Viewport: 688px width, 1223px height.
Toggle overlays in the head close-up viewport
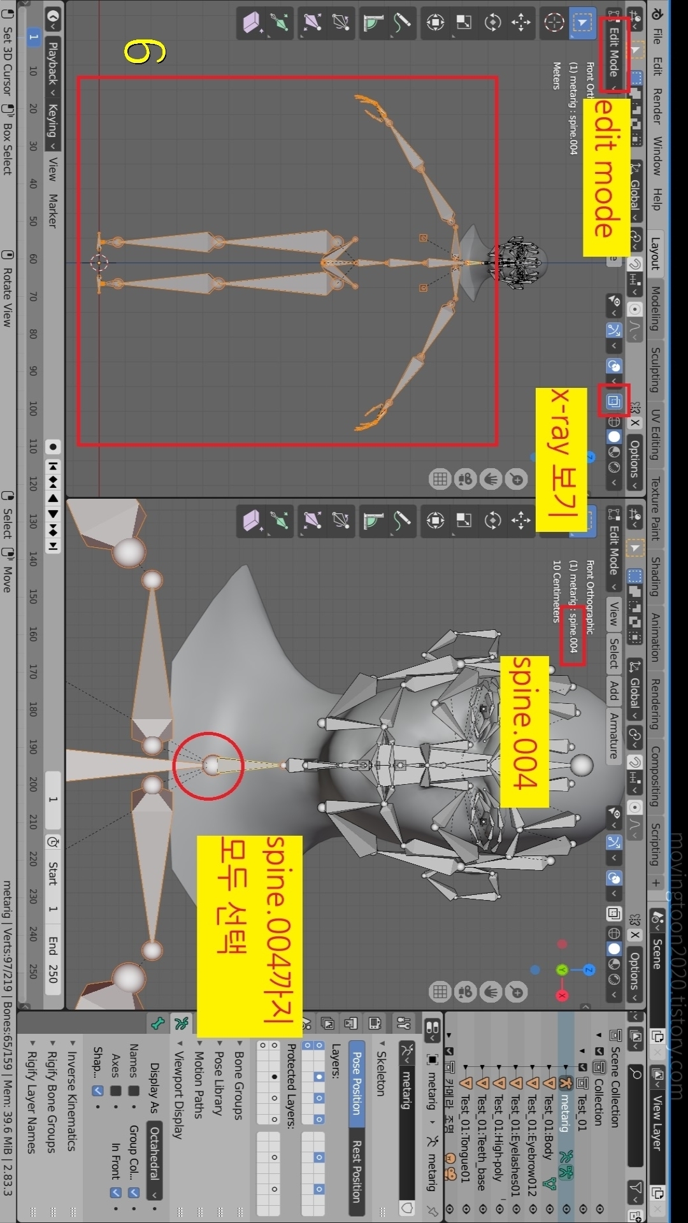tap(614, 878)
